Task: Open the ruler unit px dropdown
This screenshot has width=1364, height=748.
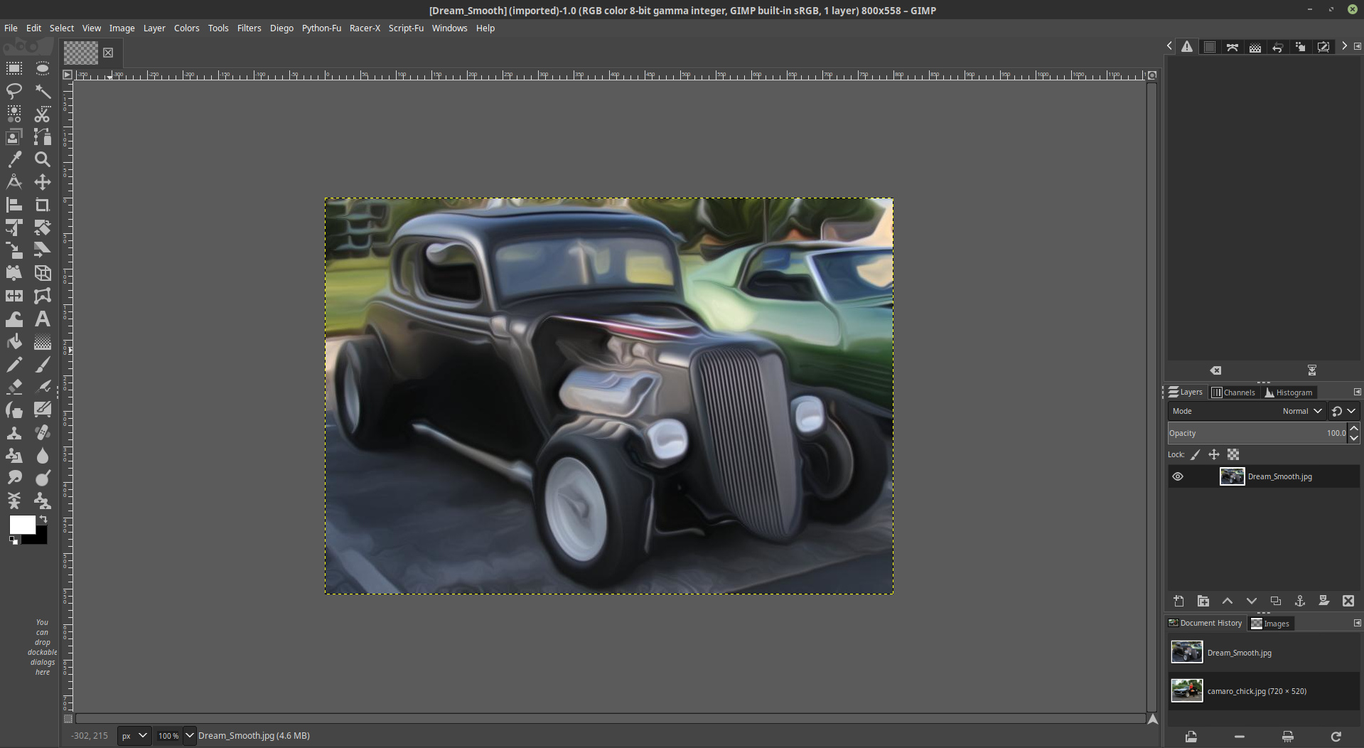Action: coord(134,736)
